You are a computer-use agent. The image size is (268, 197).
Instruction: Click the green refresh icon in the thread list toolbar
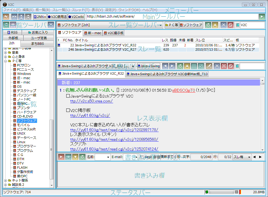tap(208, 25)
